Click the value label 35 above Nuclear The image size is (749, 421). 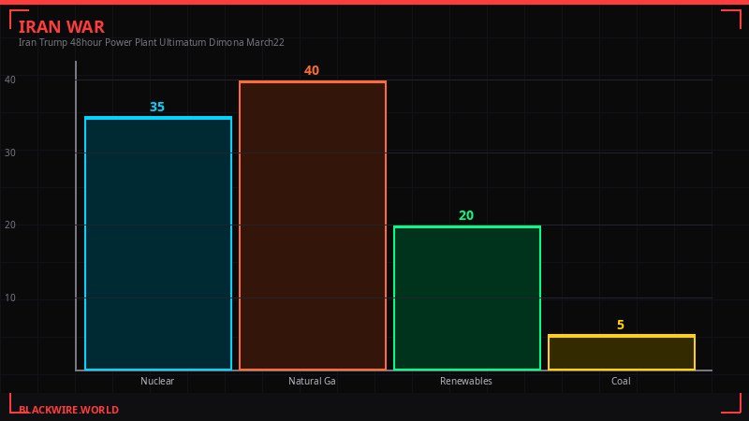pos(157,108)
